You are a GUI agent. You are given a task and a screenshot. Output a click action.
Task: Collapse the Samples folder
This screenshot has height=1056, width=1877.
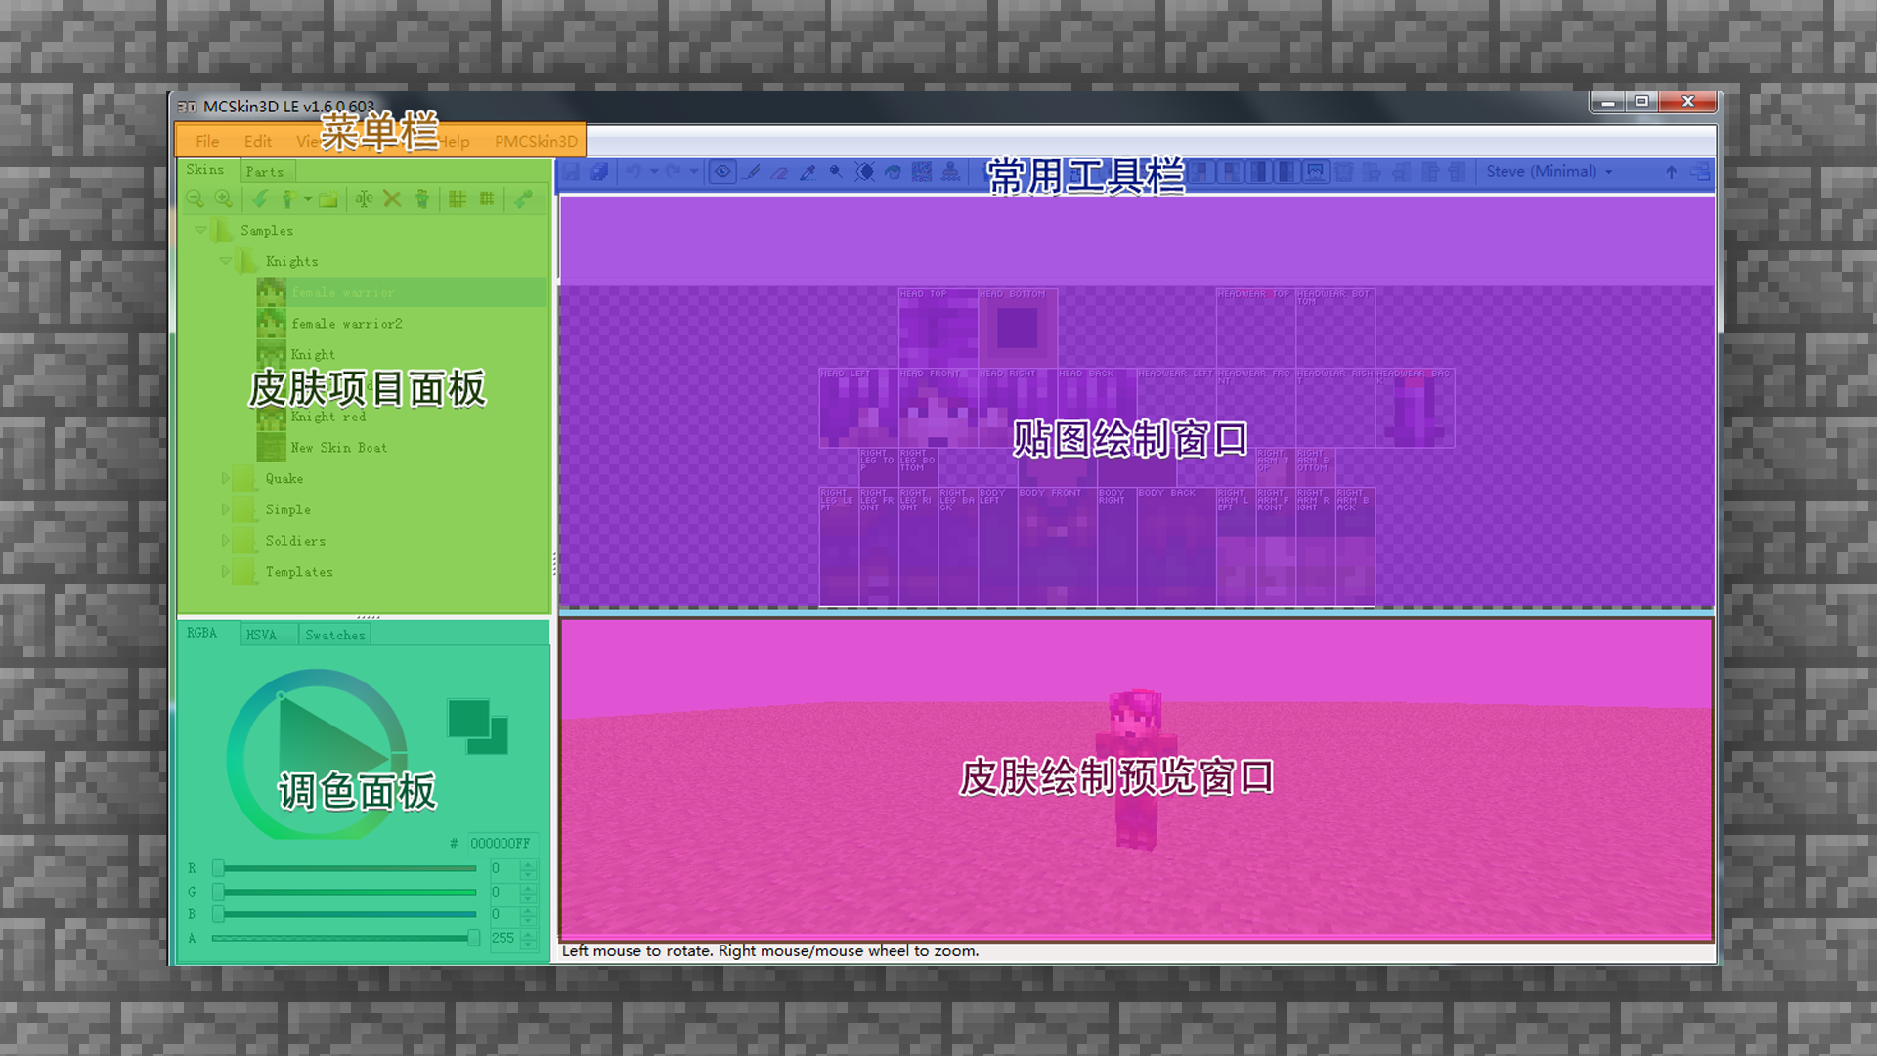pyautogui.click(x=200, y=231)
